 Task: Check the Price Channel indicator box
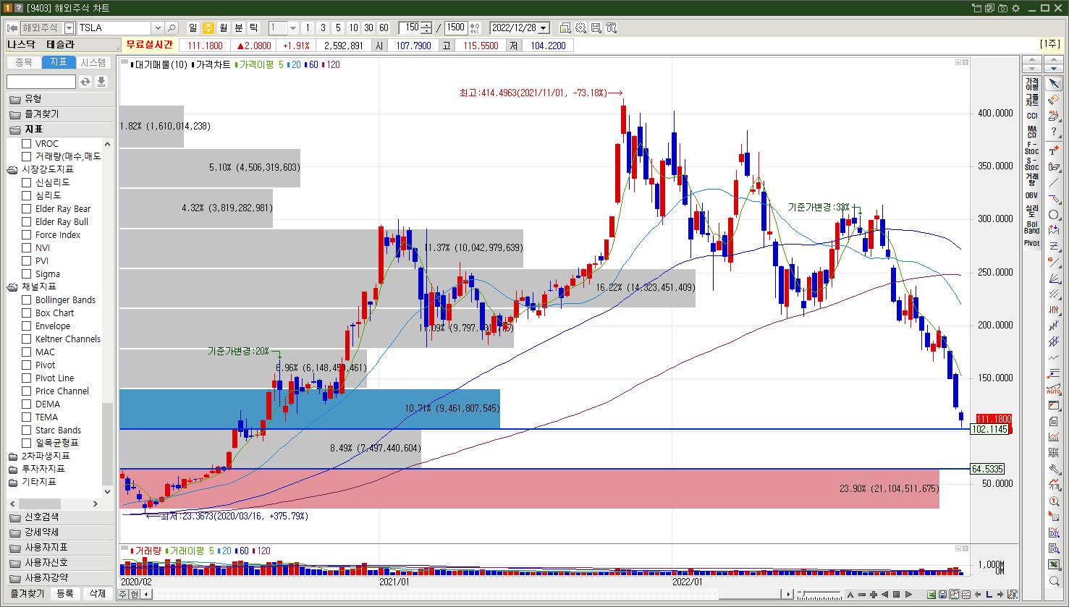(26, 391)
